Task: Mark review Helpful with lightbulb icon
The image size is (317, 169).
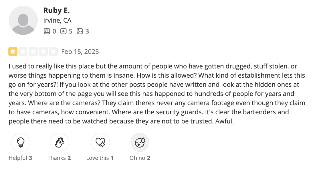Action: click(20, 142)
